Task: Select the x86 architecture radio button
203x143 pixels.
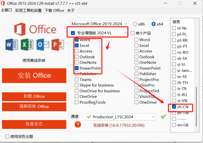Action: coord(135,24)
